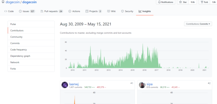Click the Projects board icon
Screen dimensions: 217x104
coord(87,11)
